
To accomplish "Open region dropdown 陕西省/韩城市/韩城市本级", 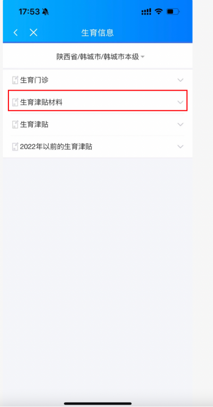I will pyautogui.click(x=100, y=57).
